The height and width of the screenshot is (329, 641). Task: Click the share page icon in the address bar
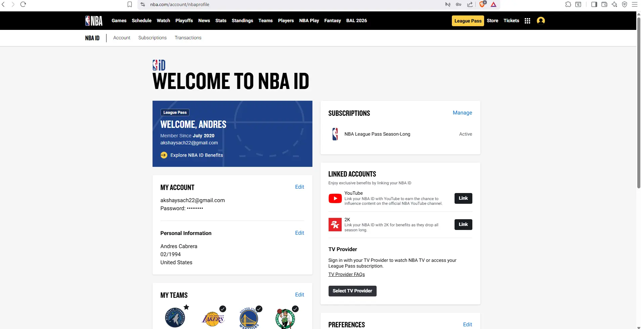(x=470, y=4)
